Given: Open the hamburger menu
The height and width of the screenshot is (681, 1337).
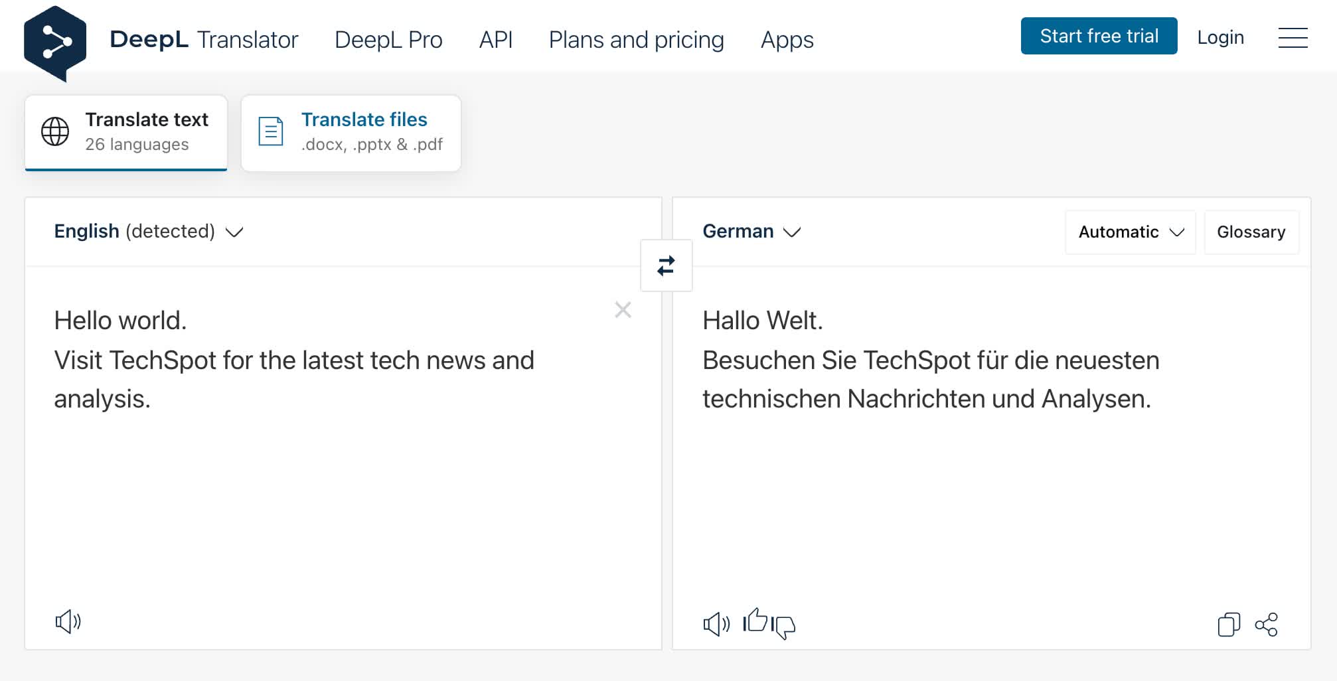Looking at the screenshot, I should tap(1293, 38).
